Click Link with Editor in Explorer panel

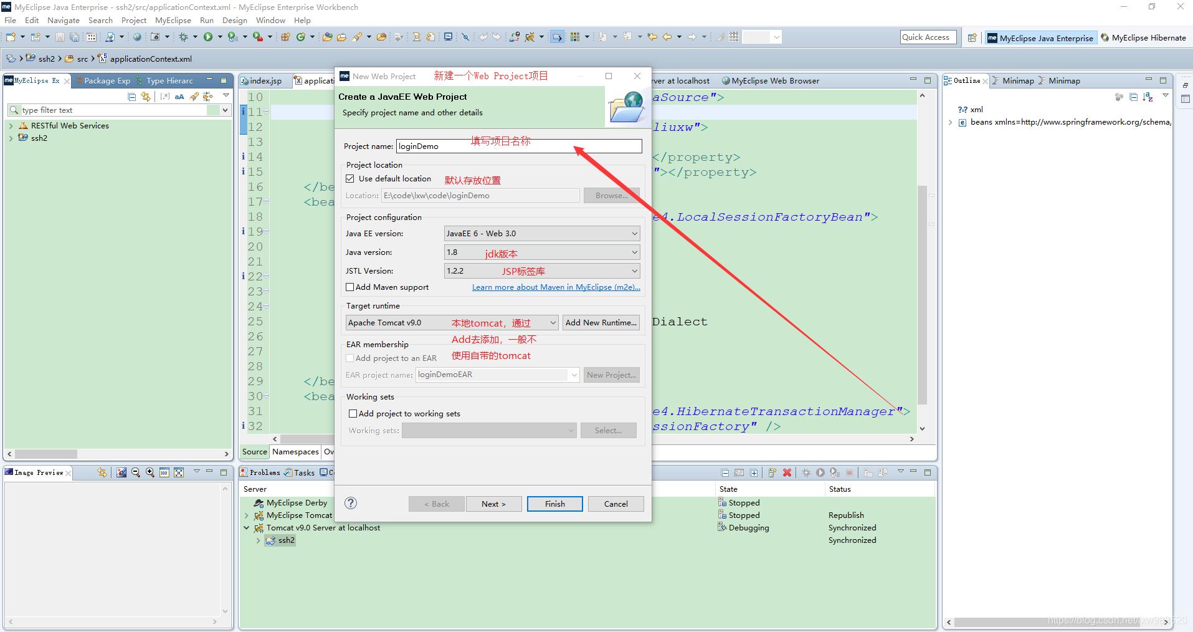[x=146, y=97]
